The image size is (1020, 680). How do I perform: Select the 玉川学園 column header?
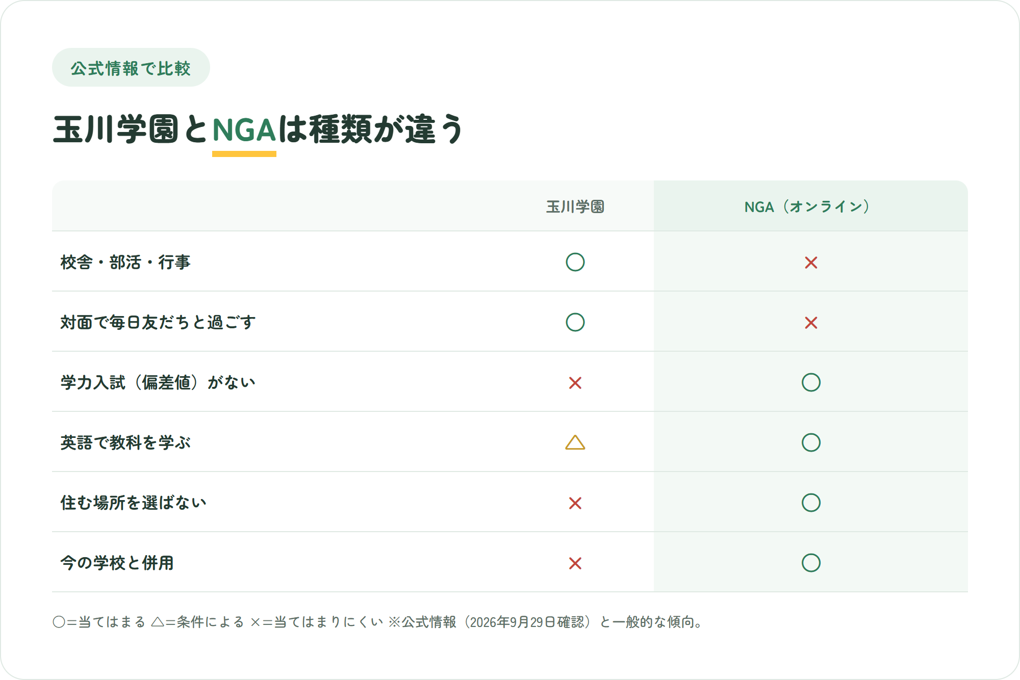point(575,206)
